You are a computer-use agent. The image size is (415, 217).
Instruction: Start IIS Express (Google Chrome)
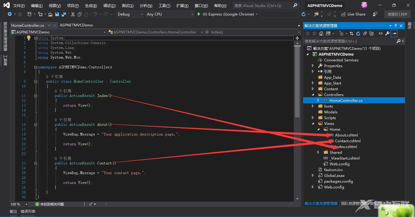click(225, 14)
